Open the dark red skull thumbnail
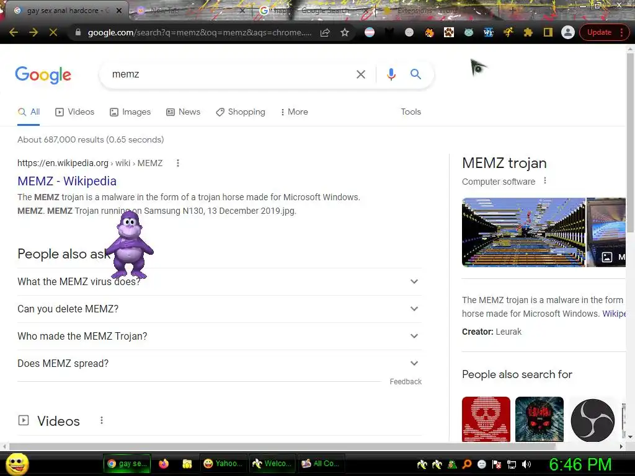This screenshot has height=476, width=635. click(540, 419)
